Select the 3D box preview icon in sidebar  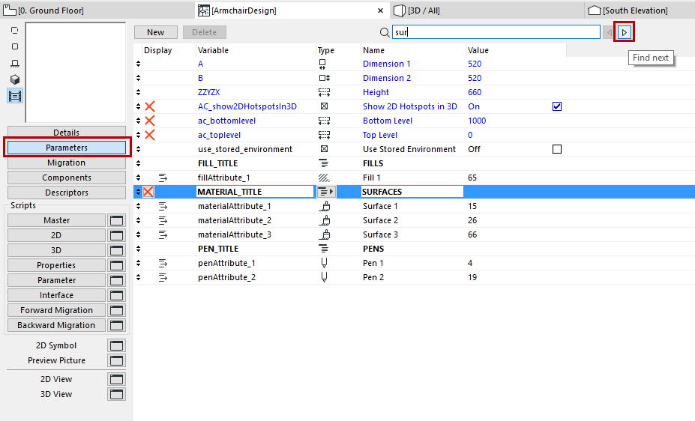click(15, 79)
